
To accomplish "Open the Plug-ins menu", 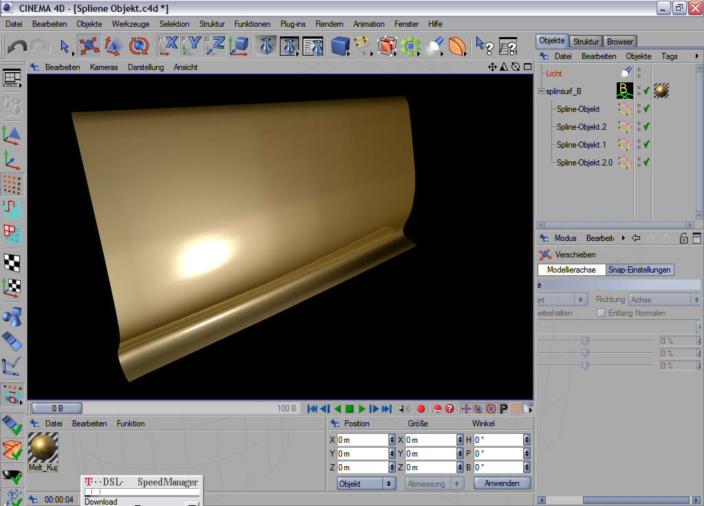I will point(293,24).
